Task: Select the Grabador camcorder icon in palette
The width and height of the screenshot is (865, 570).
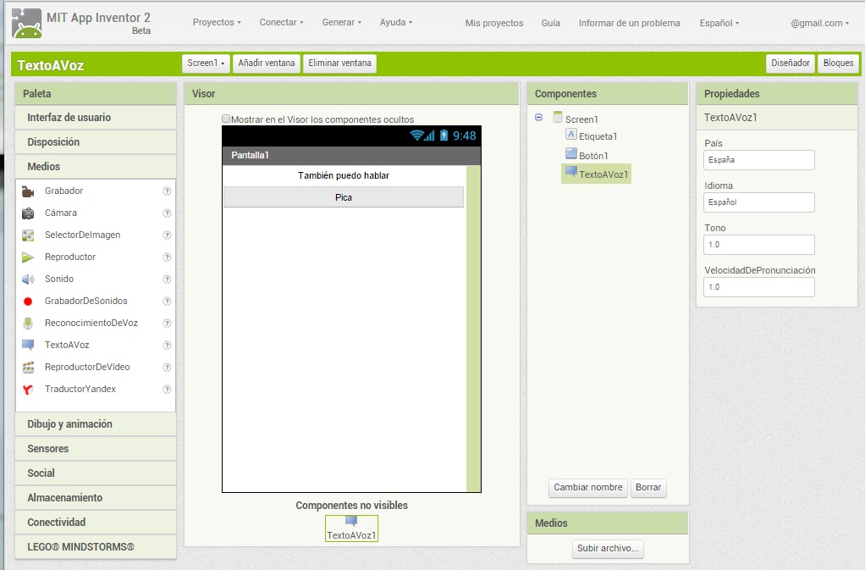Action: 28,191
